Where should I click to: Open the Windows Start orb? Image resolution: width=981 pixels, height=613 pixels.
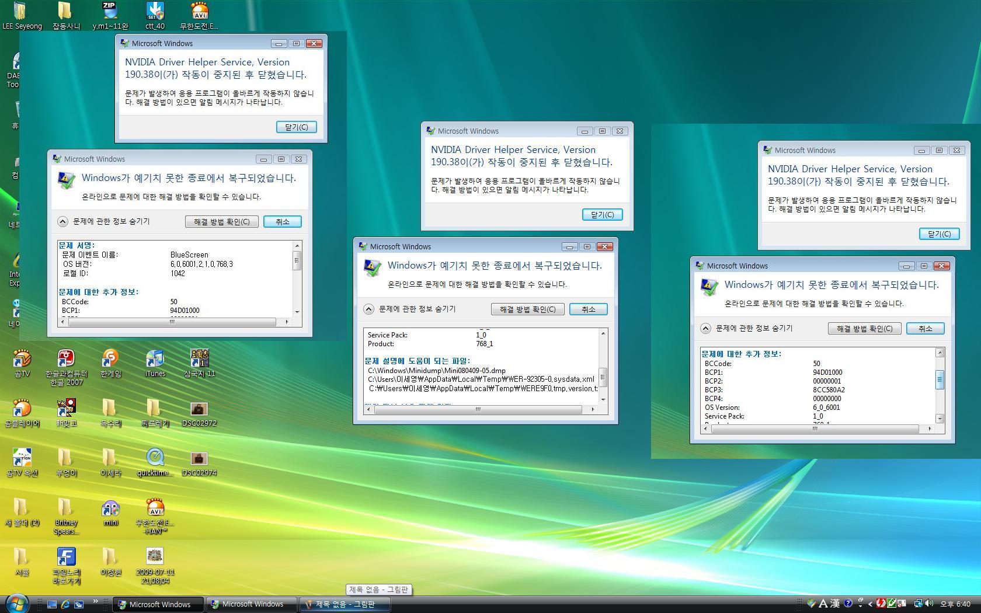17,602
